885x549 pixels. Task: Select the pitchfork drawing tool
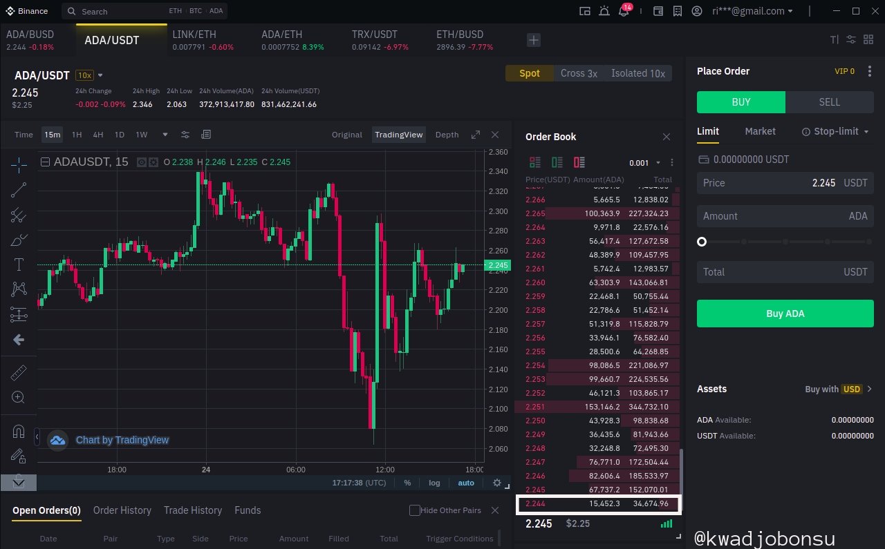19,215
